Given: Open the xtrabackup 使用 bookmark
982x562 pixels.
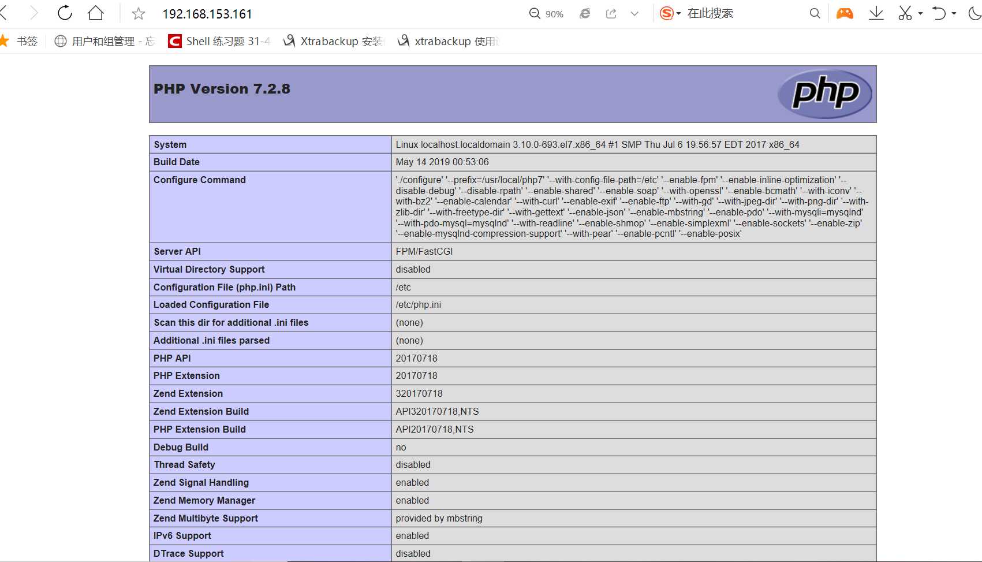Looking at the screenshot, I should point(447,41).
